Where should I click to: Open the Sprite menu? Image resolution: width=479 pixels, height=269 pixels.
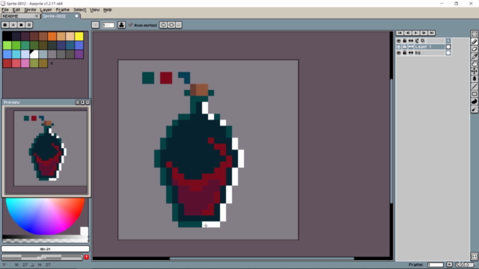pyautogui.click(x=30, y=10)
